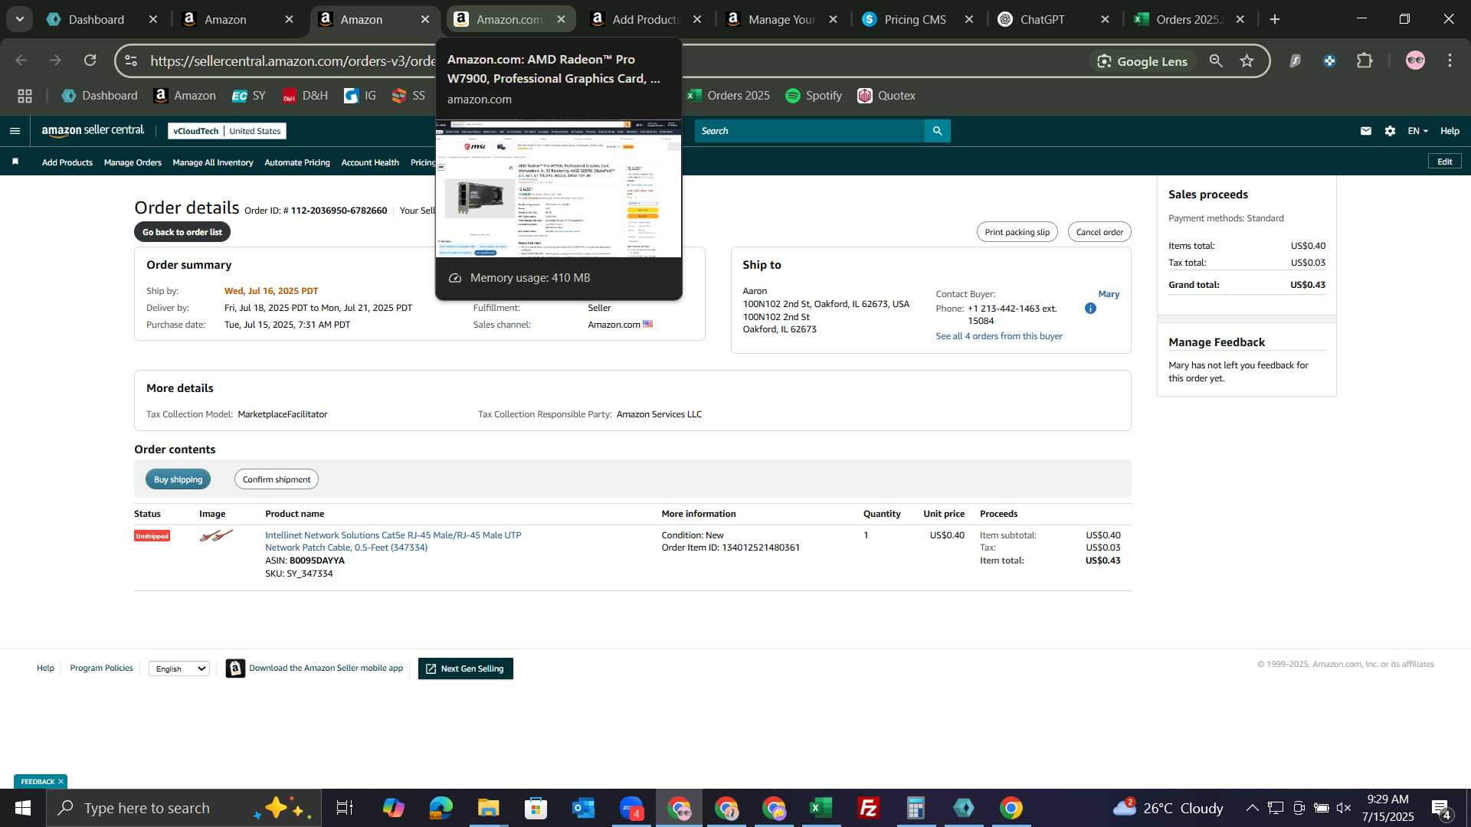Open the Dashboard bookmark
This screenshot has width=1471, height=827.
click(x=100, y=96)
